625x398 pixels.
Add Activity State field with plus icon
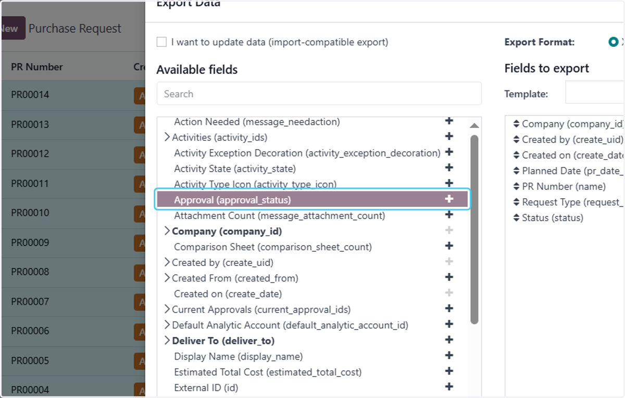click(x=449, y=168)
